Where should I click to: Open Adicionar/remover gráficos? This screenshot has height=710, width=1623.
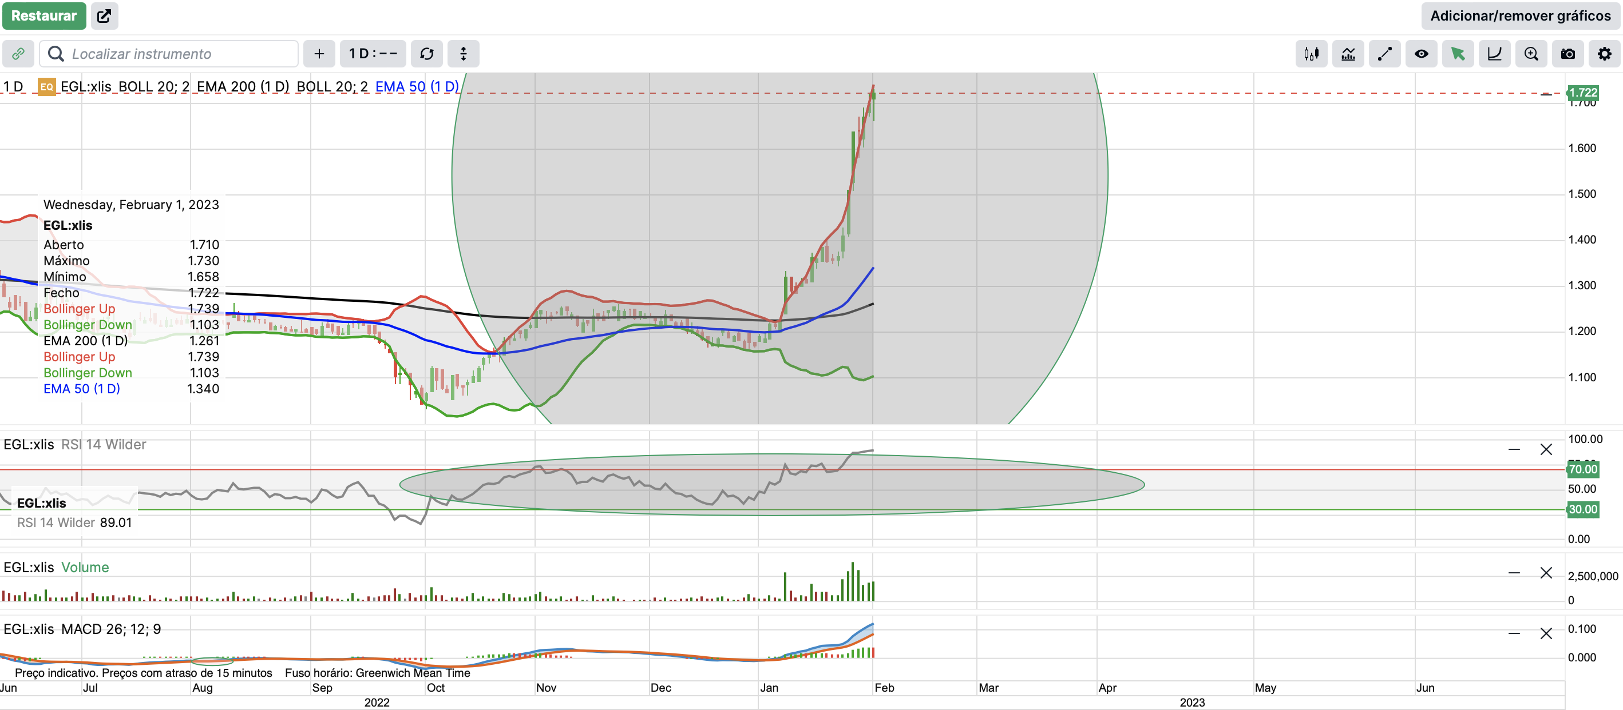point(1519,16)
